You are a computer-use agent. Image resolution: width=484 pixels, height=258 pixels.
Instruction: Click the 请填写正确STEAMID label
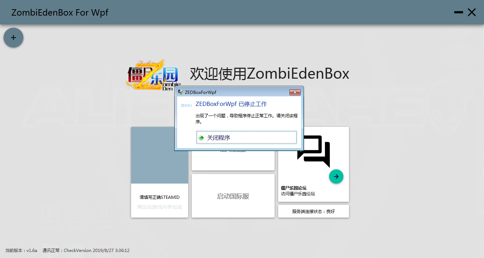(159, 197)
